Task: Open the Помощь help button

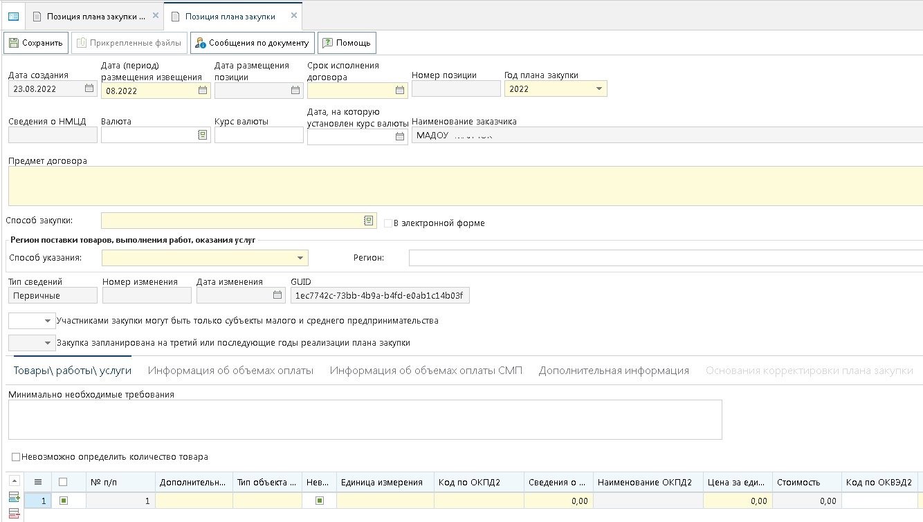Action: [x=347, y=43]
